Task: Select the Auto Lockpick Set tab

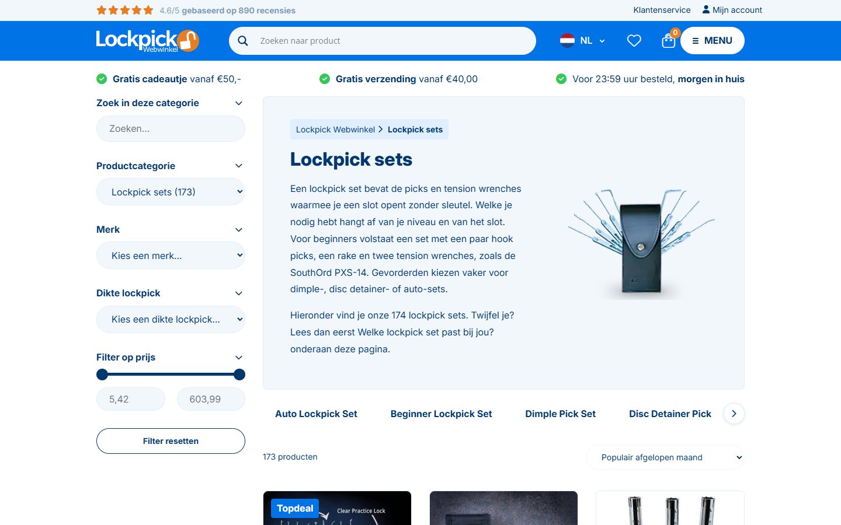Action: (x=316, y=414)
